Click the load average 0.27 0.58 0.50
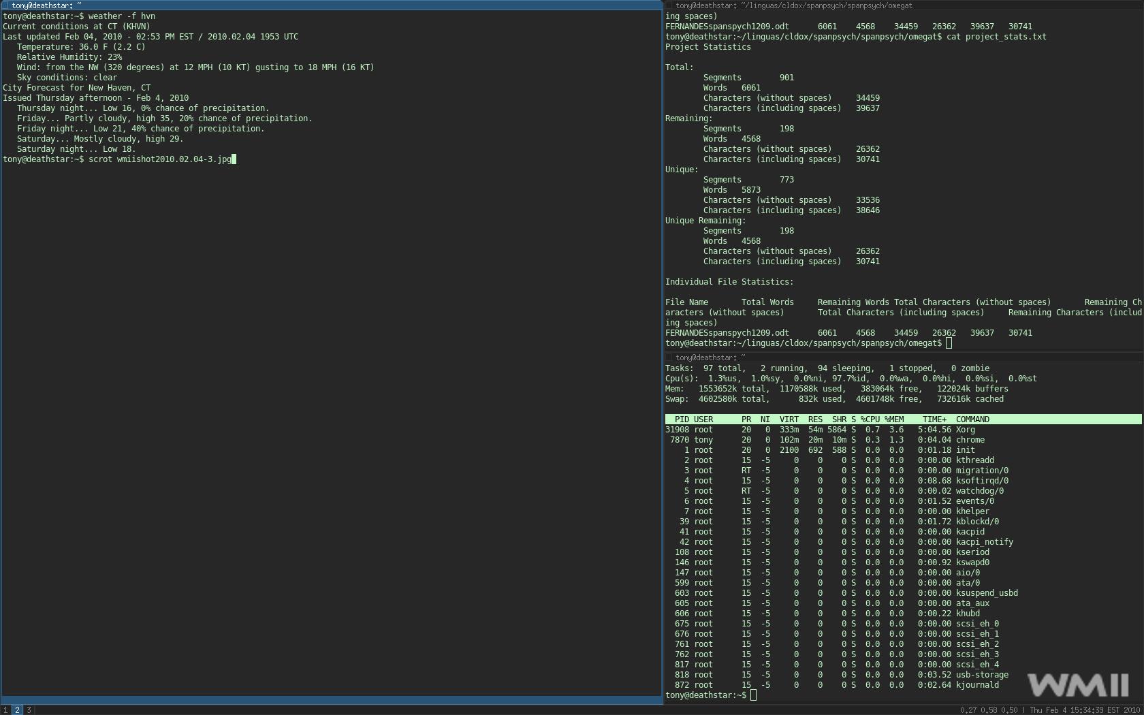This screenshot has height=715, width=1144. point(989,710)
